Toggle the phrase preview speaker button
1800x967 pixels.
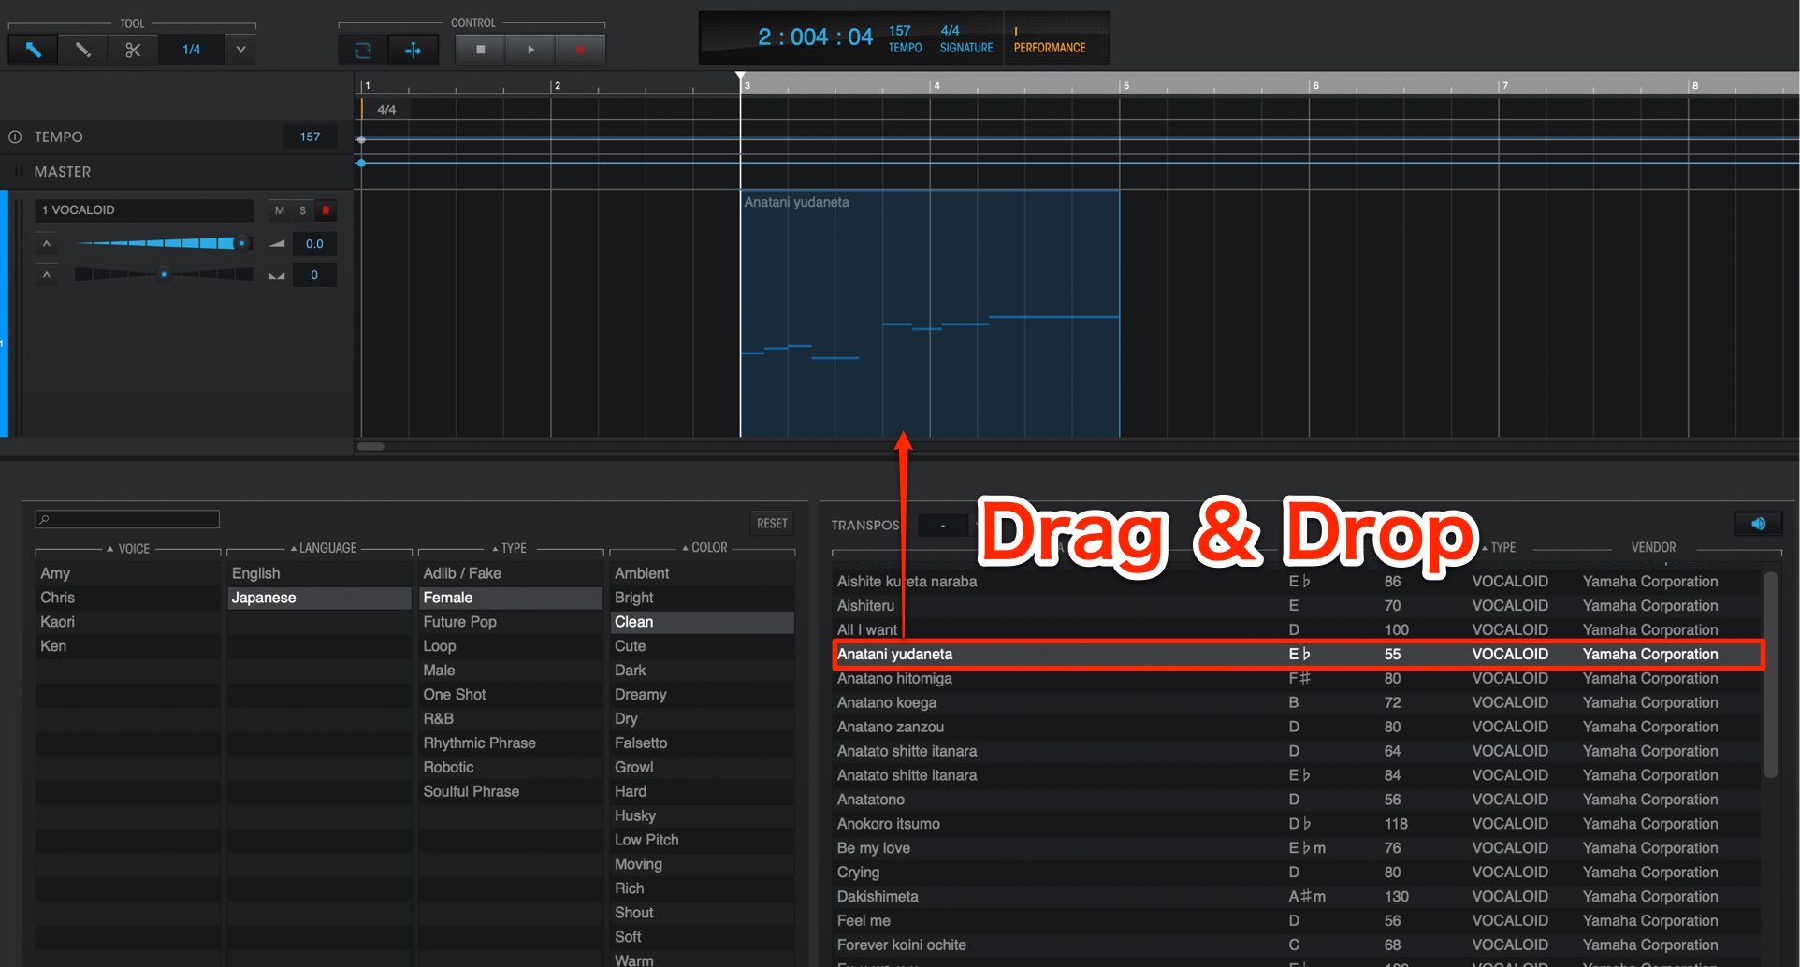[x=1758, y=524]
